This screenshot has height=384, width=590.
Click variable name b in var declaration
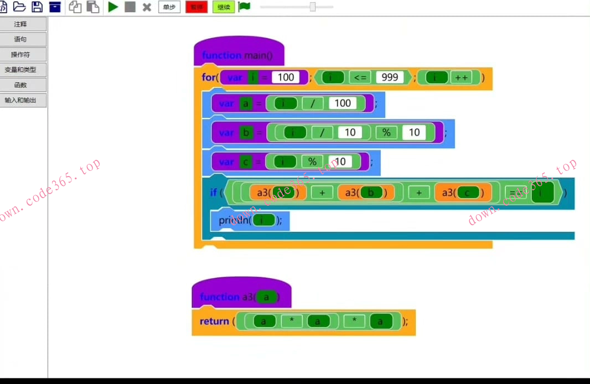point(246,132)
